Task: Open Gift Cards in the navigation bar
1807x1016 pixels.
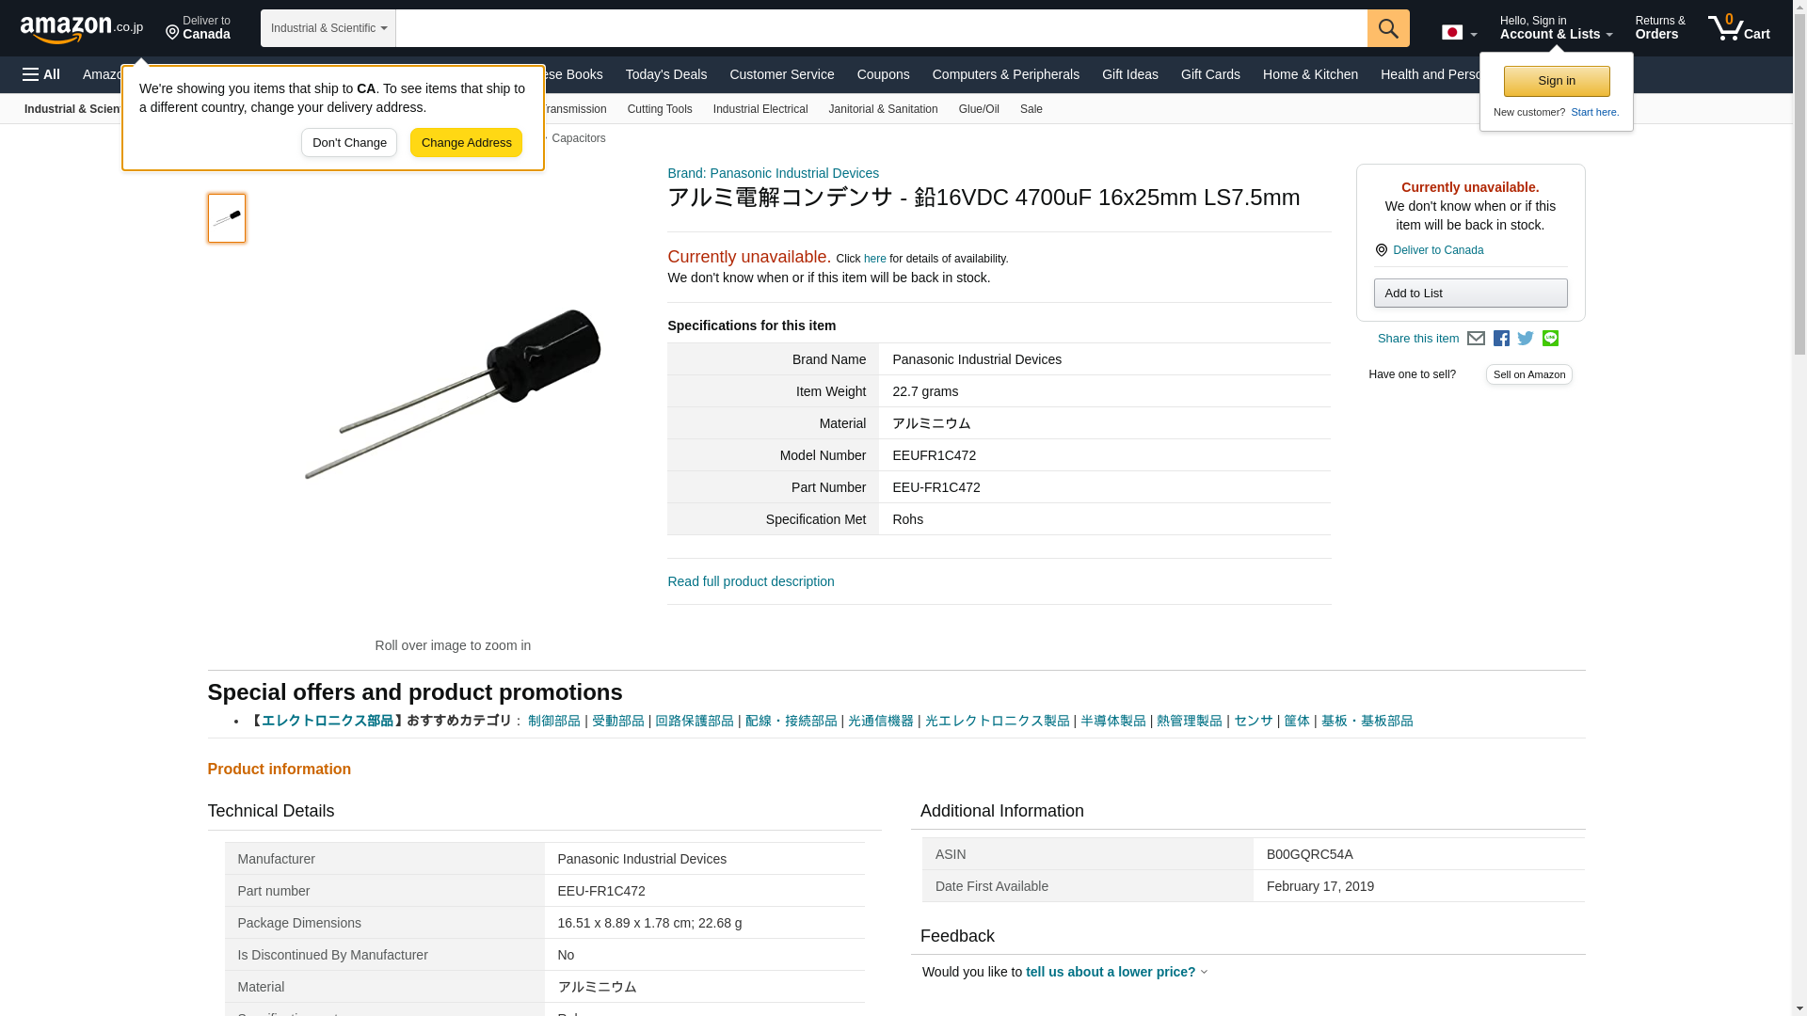Action: 1209,74
